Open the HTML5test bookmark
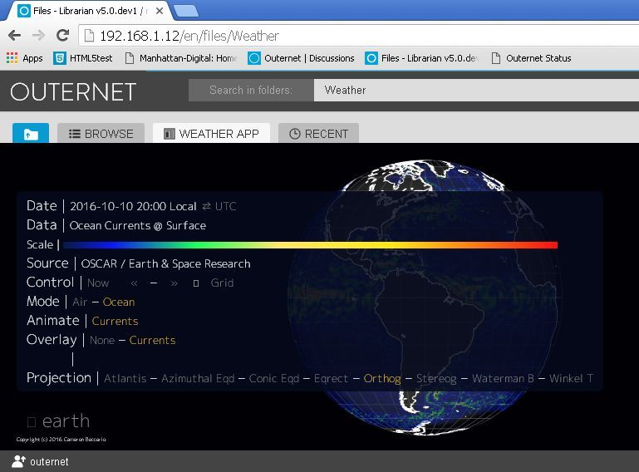This screenshot has width=639, height=472. 83,58
